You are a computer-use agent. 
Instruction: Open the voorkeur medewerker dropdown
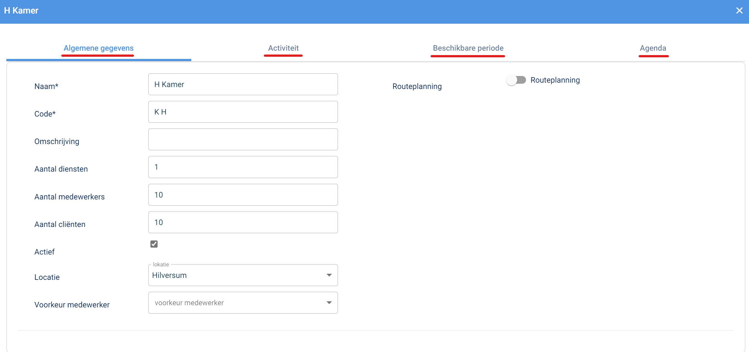tap(243, 303)
